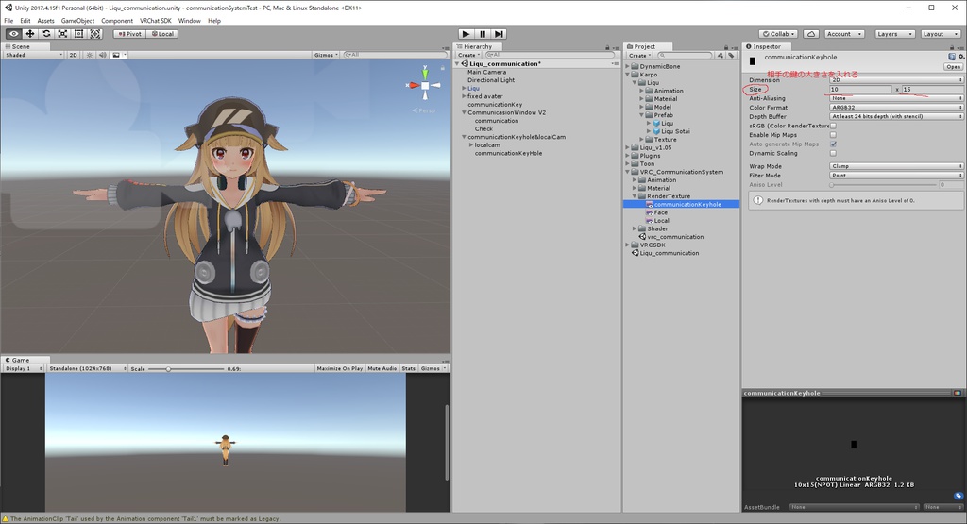
Task: Enable Mip Maps checkbox
Action: 833,135
